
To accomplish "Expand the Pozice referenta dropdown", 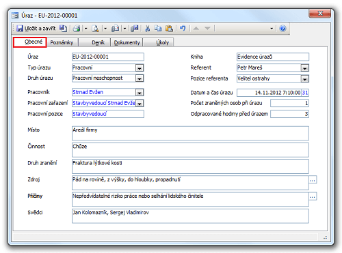I will tap(304, 78).
